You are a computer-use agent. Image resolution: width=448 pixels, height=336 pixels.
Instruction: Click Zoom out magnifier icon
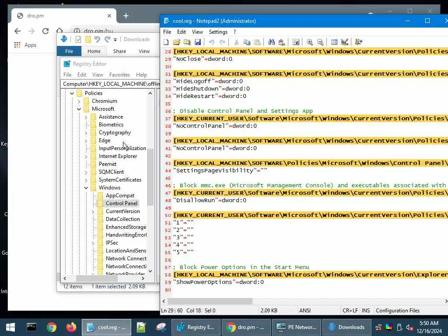click(x=320, y=42)
